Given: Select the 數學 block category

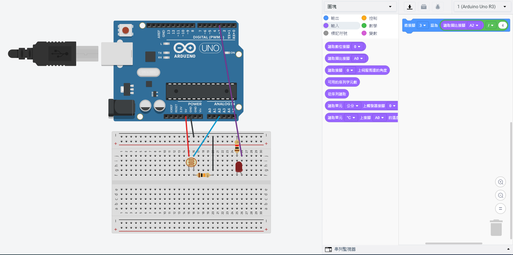Looking at the screenshot, I should (x=373, y=26).
